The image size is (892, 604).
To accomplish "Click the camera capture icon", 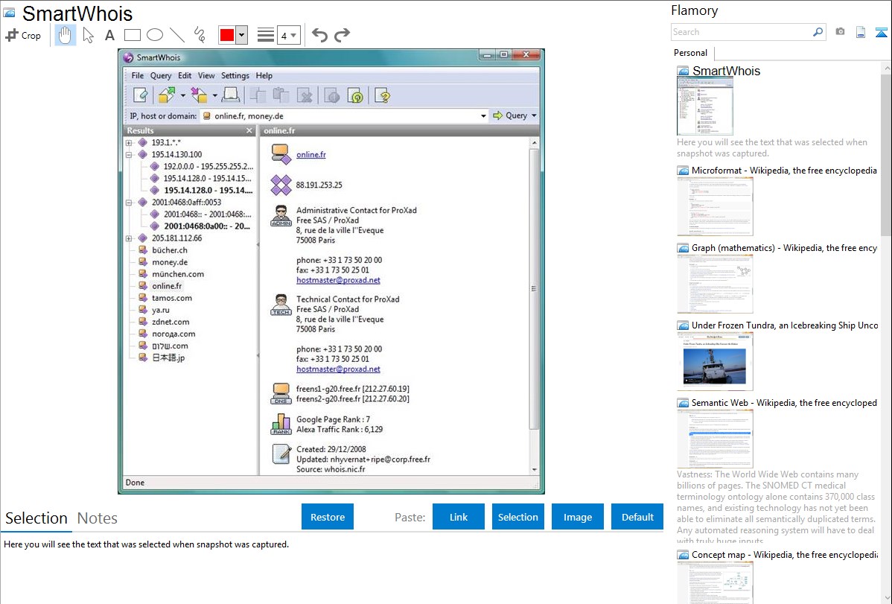I will point(840,32).
